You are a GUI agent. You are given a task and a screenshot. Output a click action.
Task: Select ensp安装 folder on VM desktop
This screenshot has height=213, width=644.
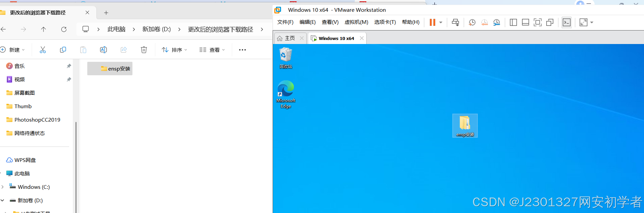pyautogui.click(x=465, y=126)
